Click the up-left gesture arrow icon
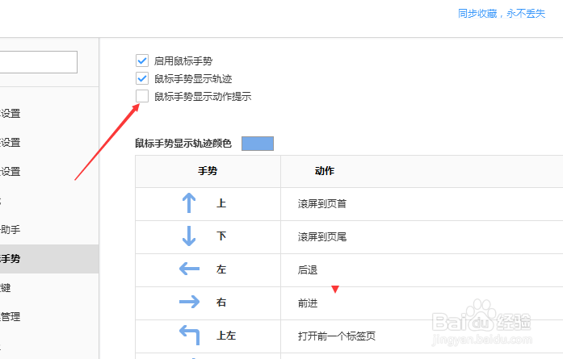563x359 pixels. 189,335
